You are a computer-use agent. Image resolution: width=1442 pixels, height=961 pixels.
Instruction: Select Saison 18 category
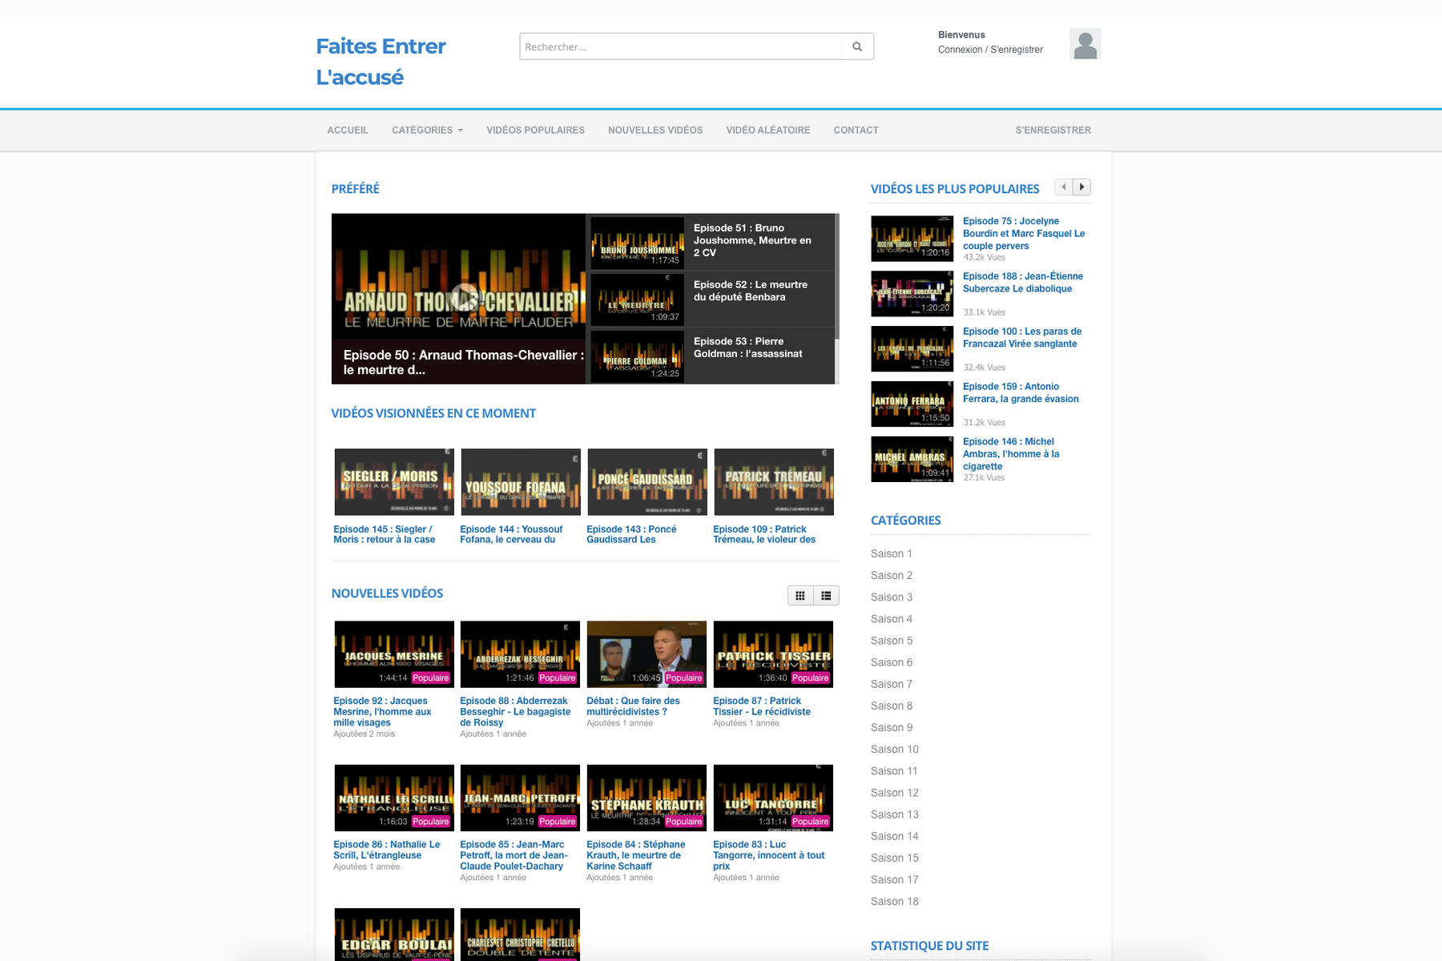[895, 901]
